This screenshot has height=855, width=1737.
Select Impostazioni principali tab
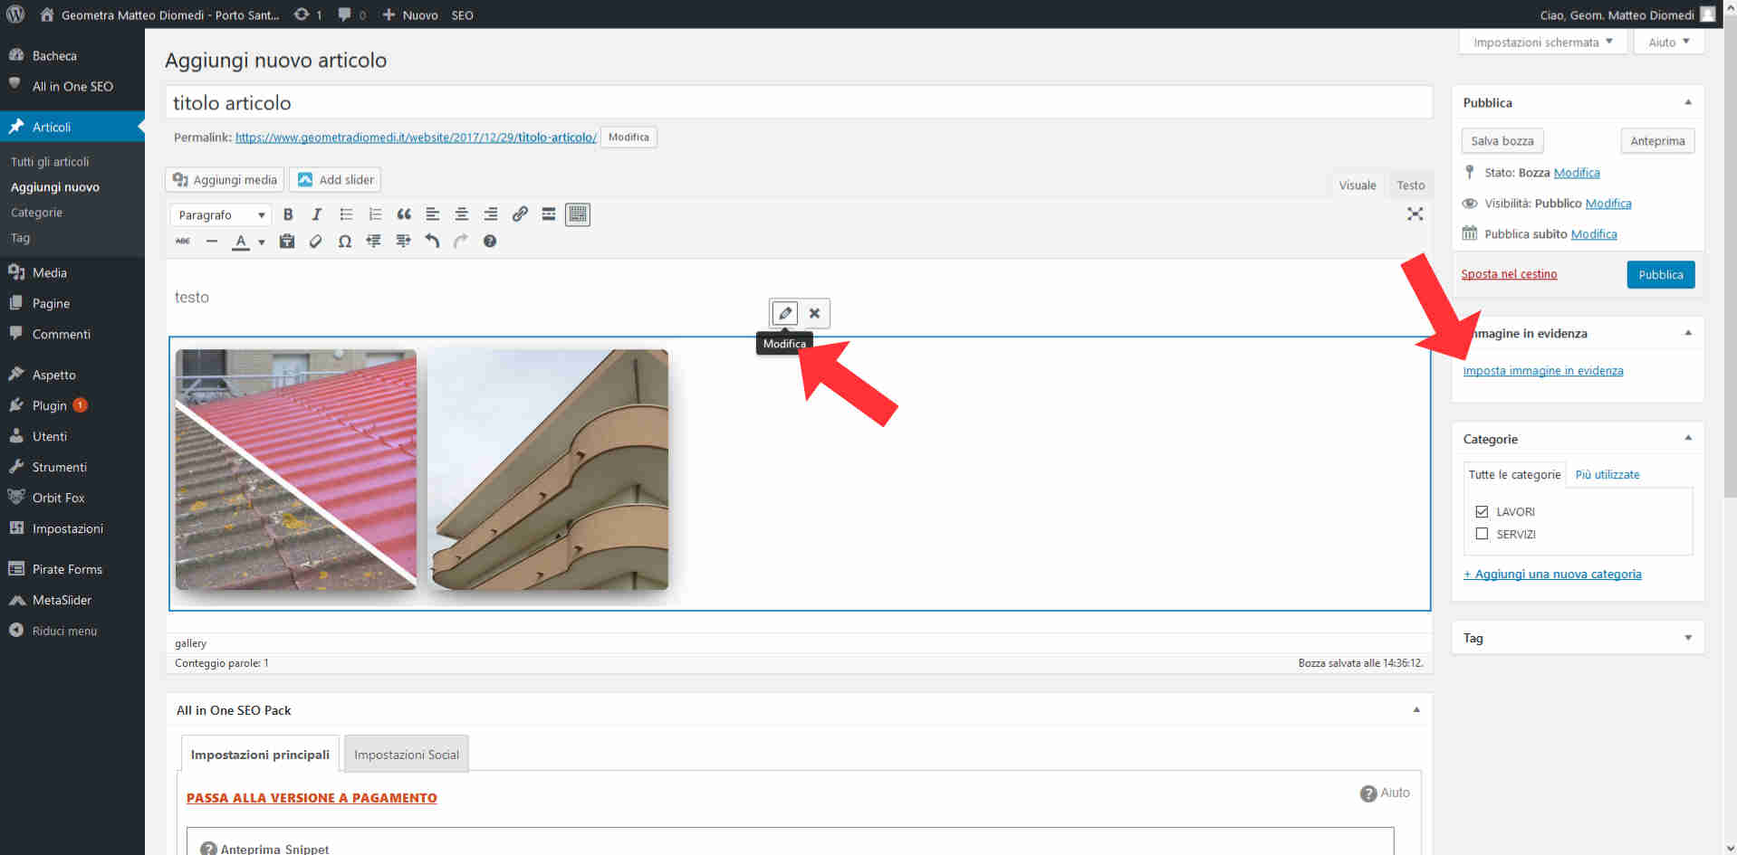click(x=260, y=754)
